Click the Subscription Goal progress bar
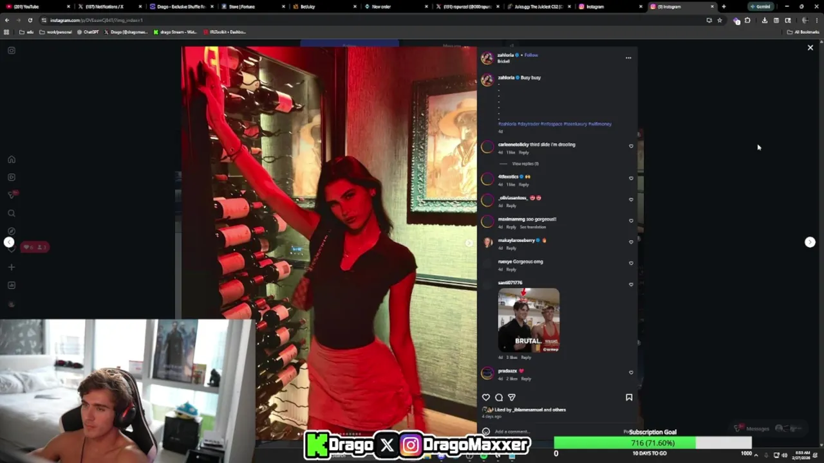Viewport: 824px width, 463px height. pos(653,443)
